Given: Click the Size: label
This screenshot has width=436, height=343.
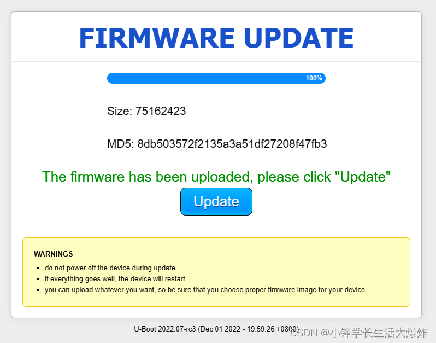Looking at the screenshot, I should click(x=120, y=111).
